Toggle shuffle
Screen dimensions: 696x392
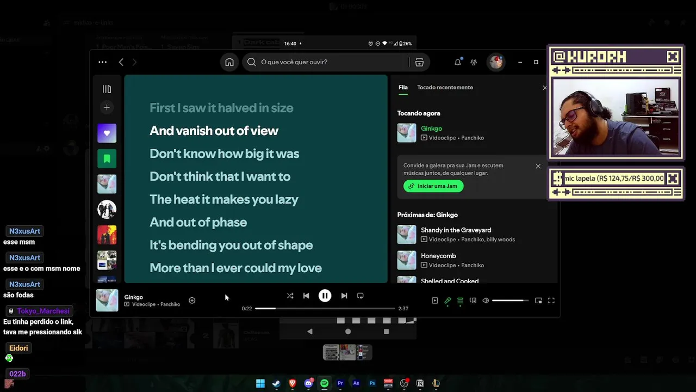[x=290, y=296]
